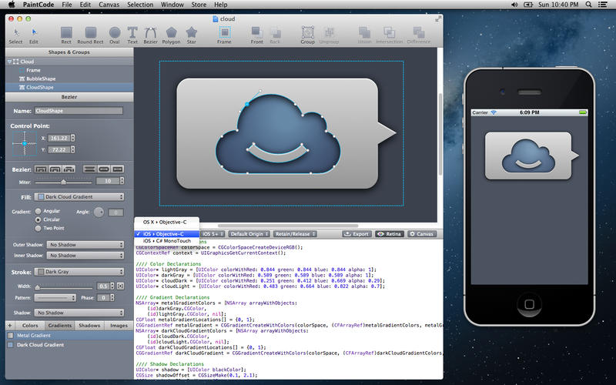Adjust the Miter slider

(x=65, y=181)
